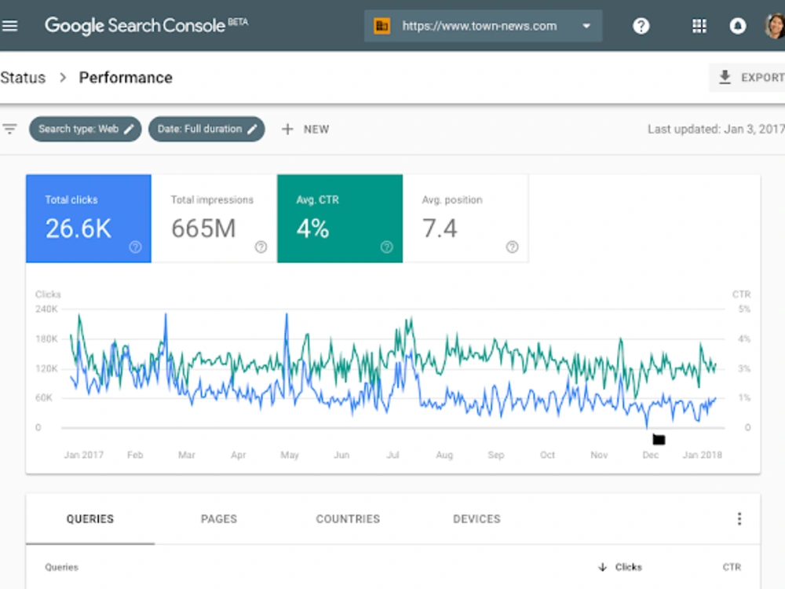Open help icon on Total clicks card

(x=135, y=247)
